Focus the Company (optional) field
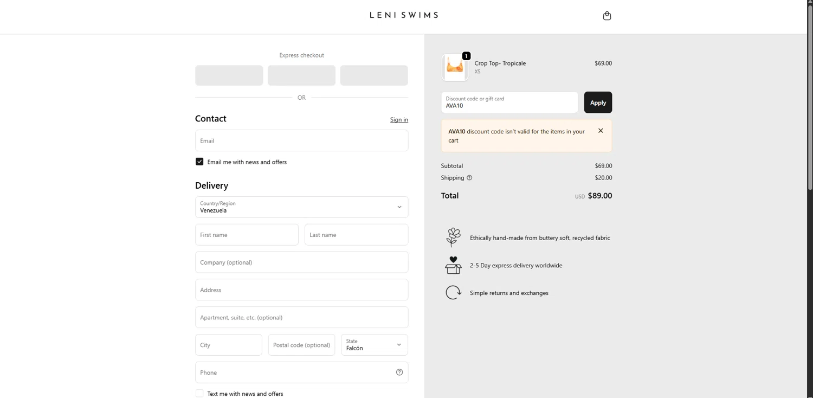This screenshot has height=398, width=813. pyautogui.click(x=301, y=262)
